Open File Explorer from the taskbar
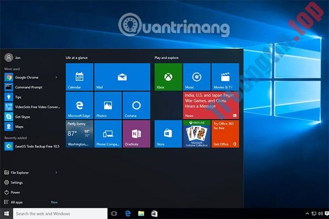 (x=141, y=213)
